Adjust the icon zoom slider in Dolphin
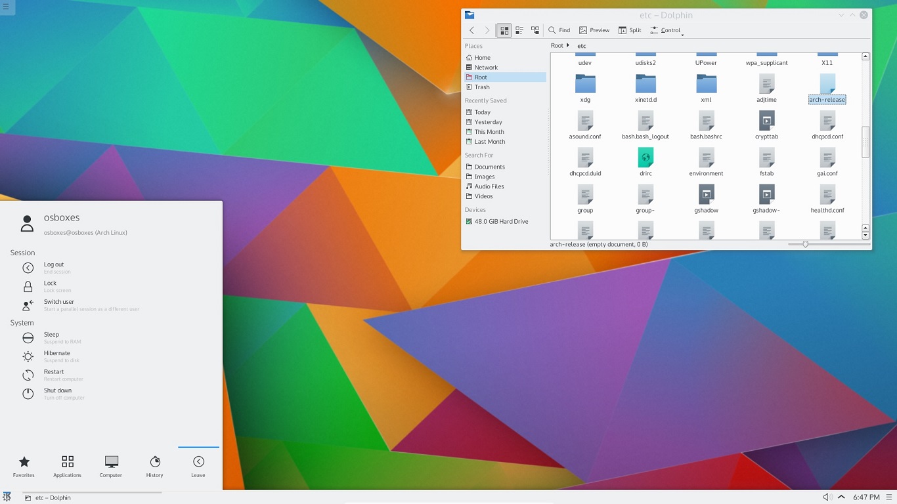This screenshot has height=504, width=897. pos(805,244)
